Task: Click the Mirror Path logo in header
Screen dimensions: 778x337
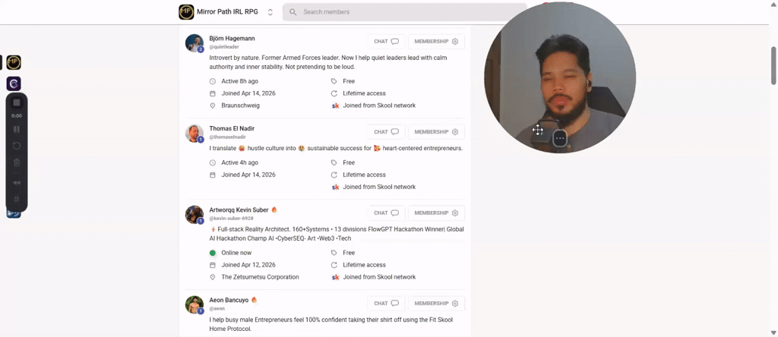Action: click(186, 12)
